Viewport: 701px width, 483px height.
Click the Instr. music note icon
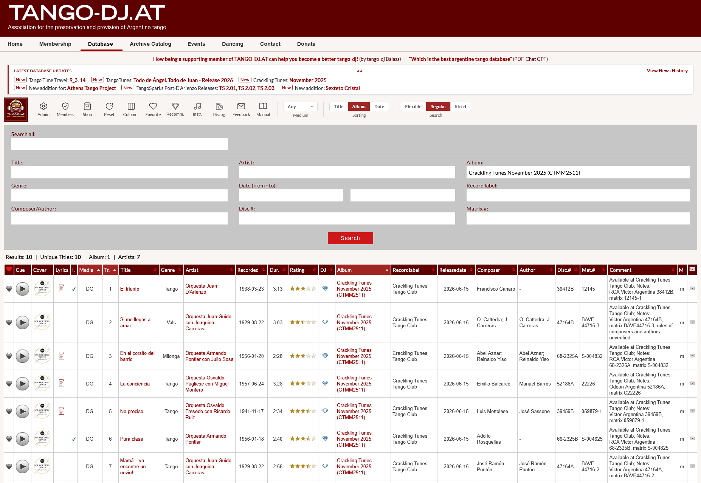197,106
